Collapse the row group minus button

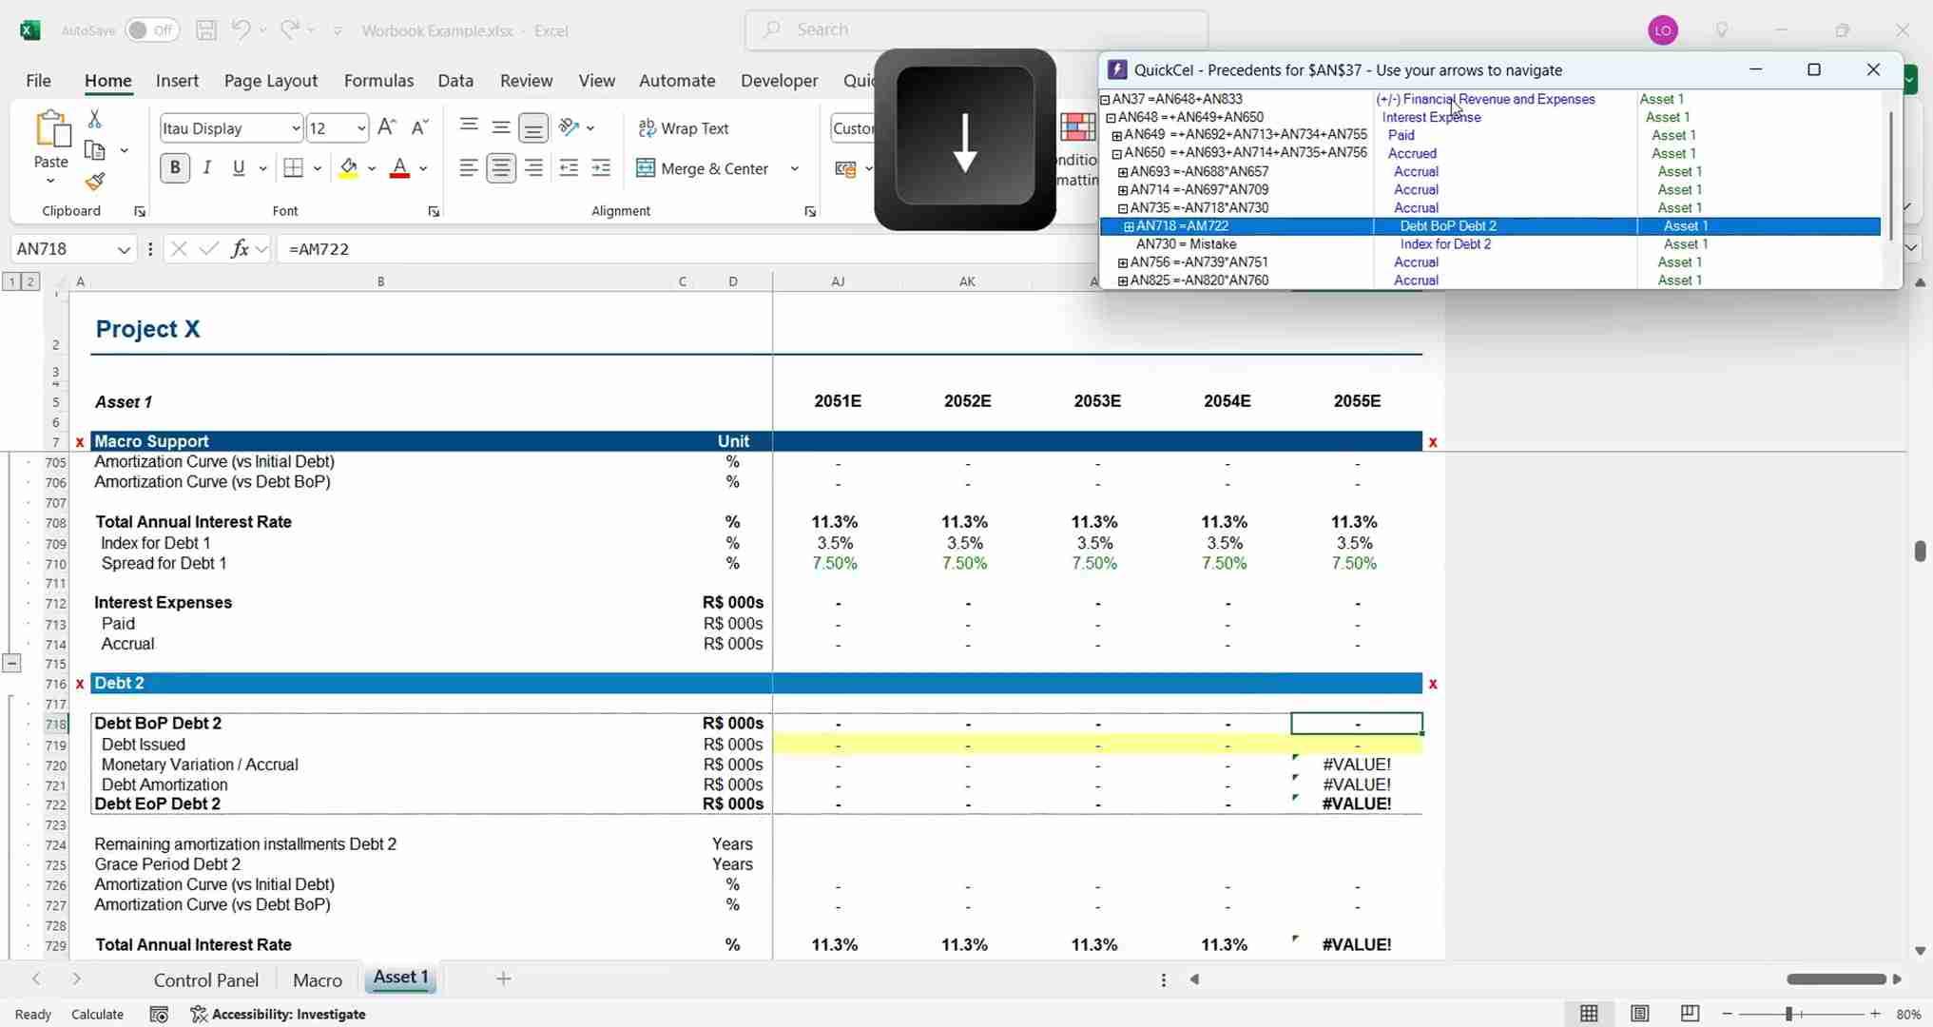click(x=11, y=664)
